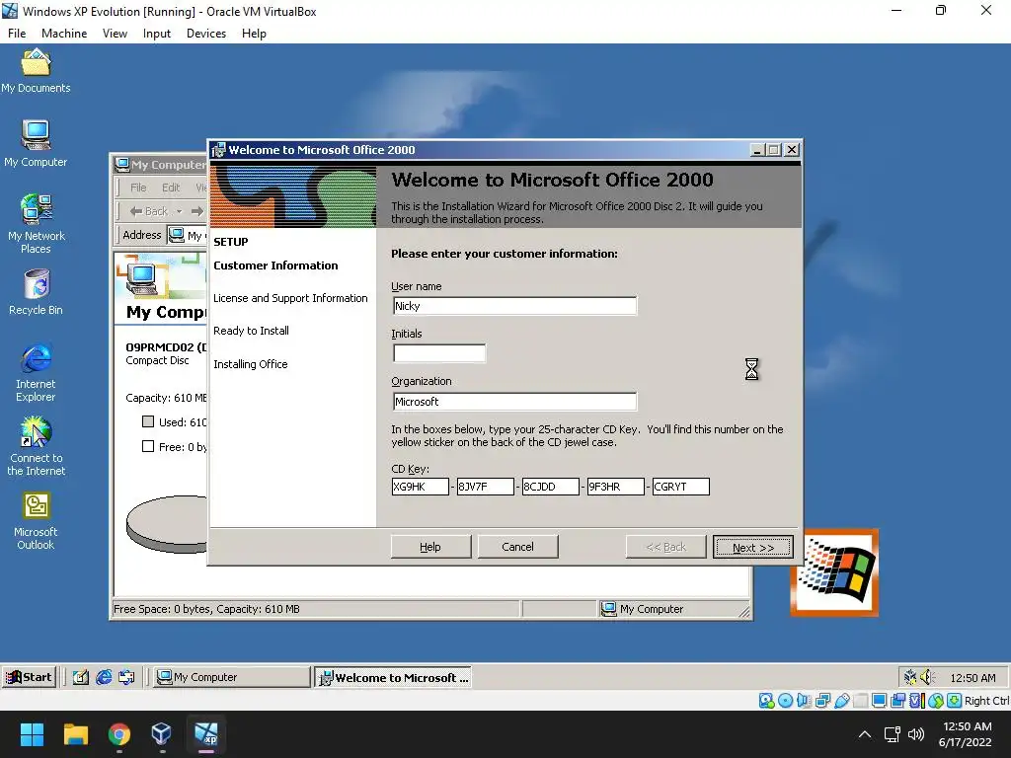Click the Initials input field
The image size is (1011, 758).
[439, 353]
